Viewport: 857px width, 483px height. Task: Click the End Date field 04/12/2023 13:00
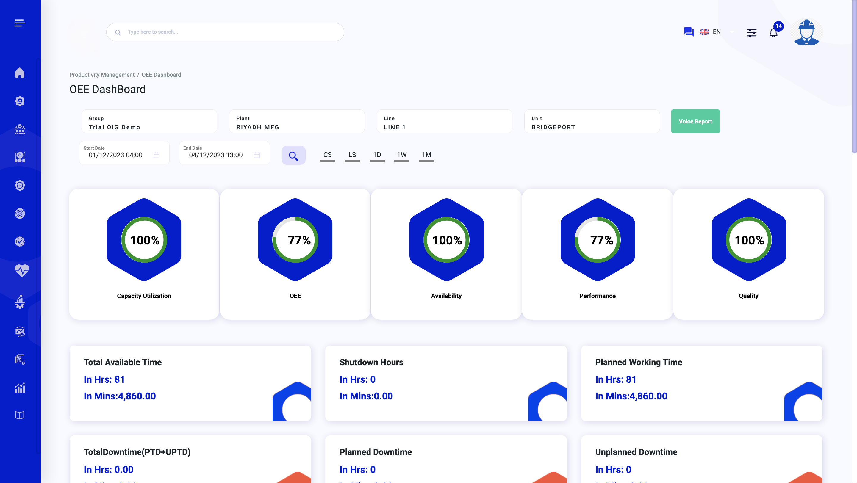click(x=224, y=153)
